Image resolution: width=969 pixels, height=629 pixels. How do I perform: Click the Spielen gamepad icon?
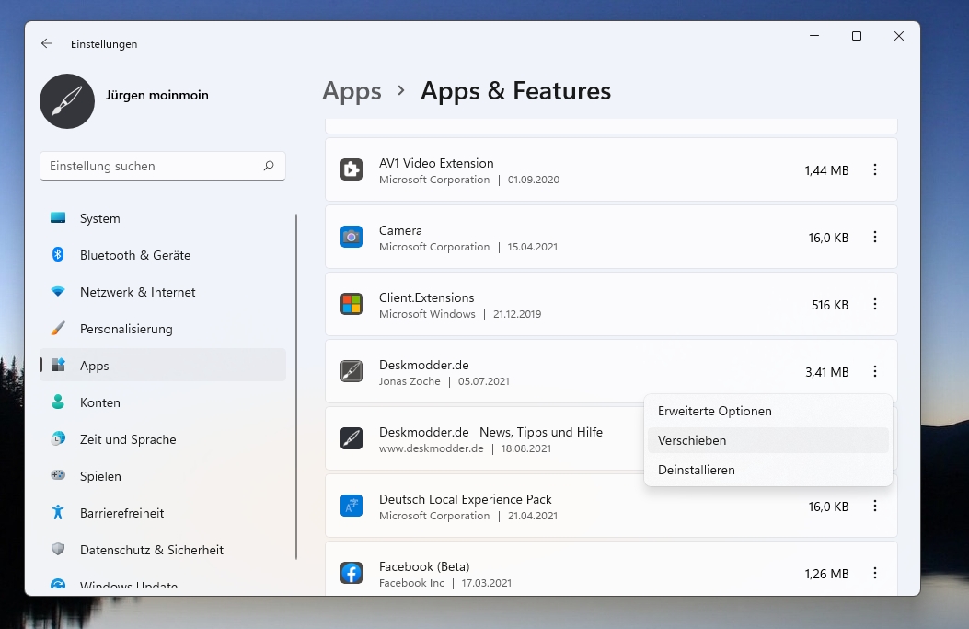point(58,475)
